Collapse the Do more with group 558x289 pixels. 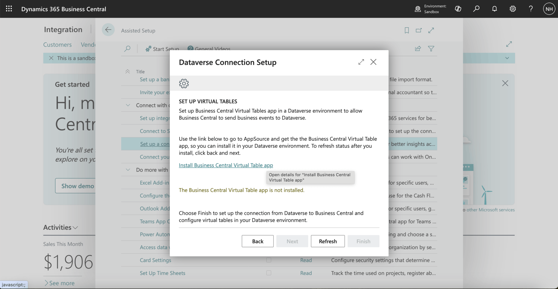click(128, 170)
